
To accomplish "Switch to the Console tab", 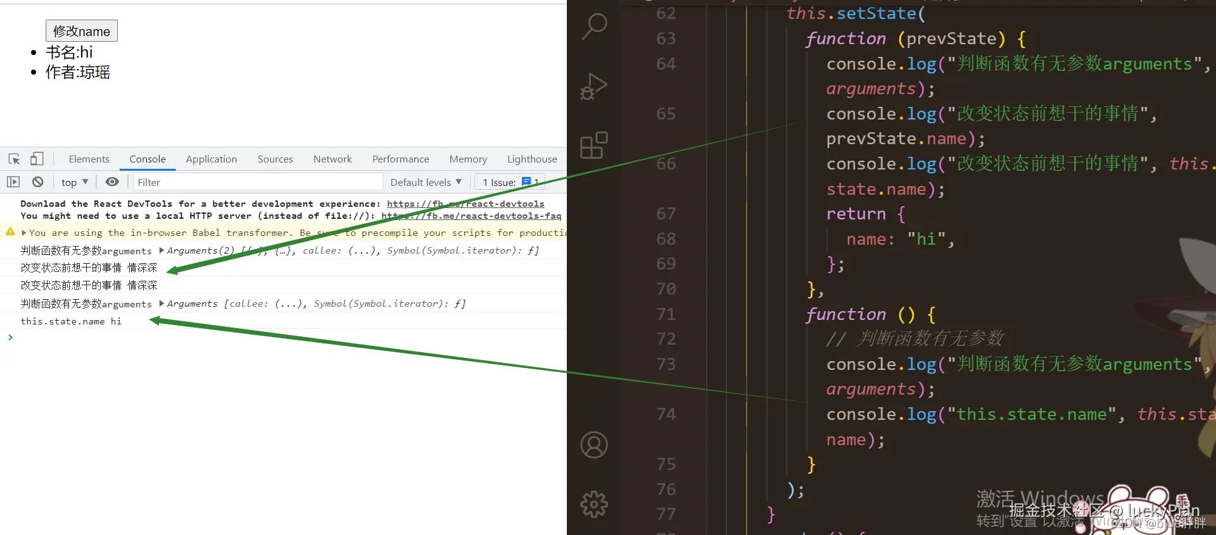I will (148, 159).
